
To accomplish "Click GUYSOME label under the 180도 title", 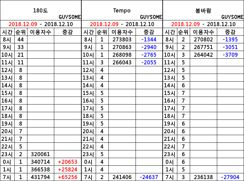I will click(x=70, y=17).
